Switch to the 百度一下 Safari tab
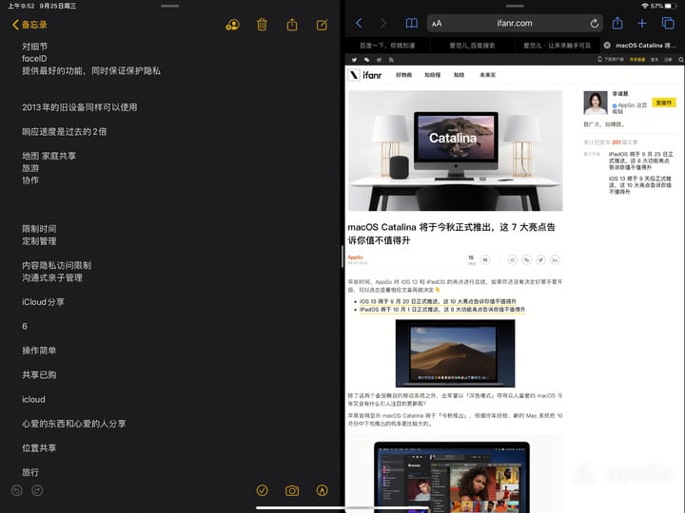The image size is (685, 513). (x=387, y=46)
